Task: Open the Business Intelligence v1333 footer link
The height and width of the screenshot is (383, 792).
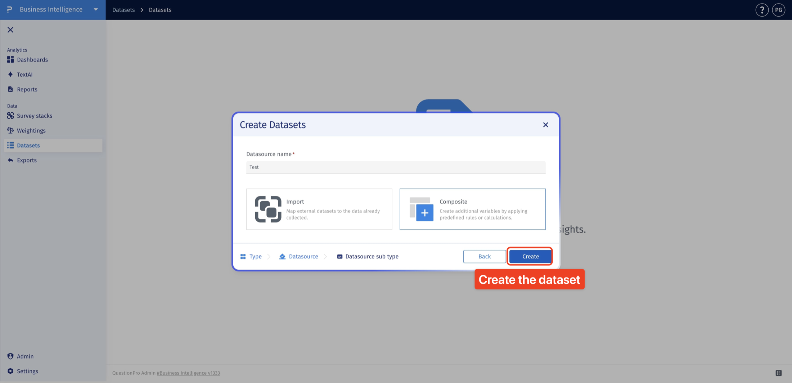Action: pos(188,373)
